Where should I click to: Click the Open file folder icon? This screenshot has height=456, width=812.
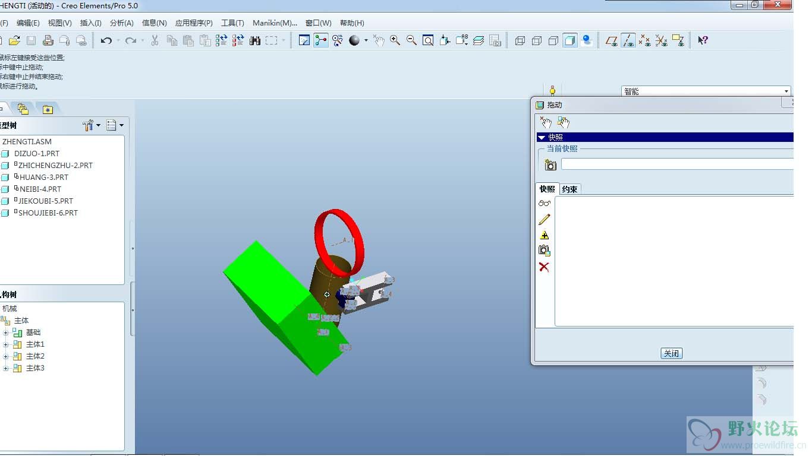click(x=15, y=40)
